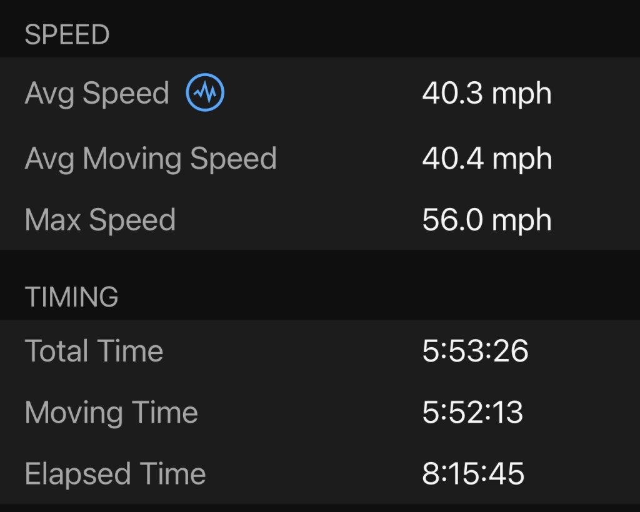Tap the mph unit next to 40.3
Screen dimensions: 640x512
[521, 95]
